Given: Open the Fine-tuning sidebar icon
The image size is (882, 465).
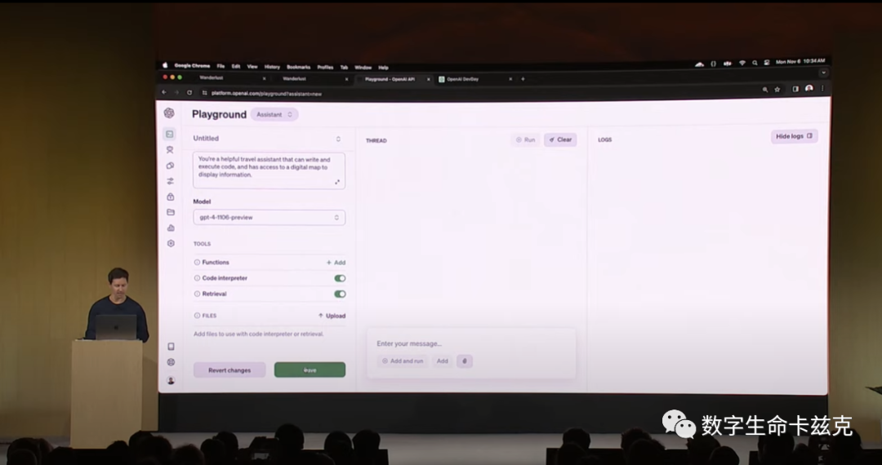Looking at the screenshot, I should coord(170,166).
